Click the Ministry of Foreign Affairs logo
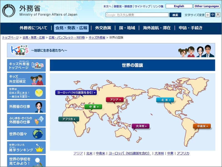 pyautogui.click(x=9, y=11)
